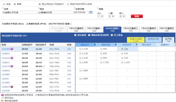Screen dimensions: 176x102
Task: Select the 1,960 fare for CA8917
Action: pos(80,63)
